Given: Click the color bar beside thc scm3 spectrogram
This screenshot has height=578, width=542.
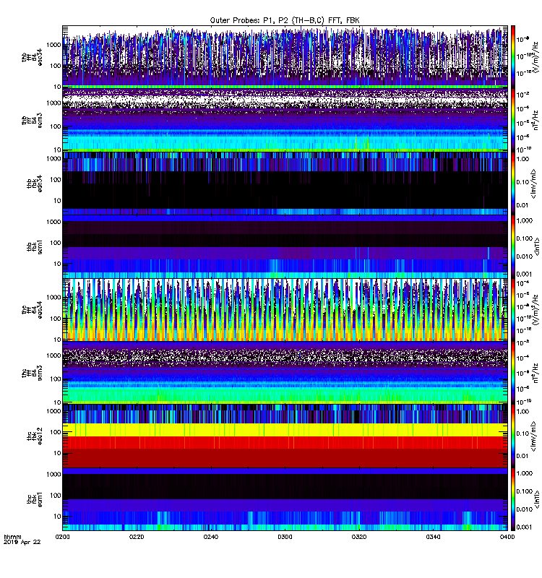Looking at the screenshot, I should coord(512,372).
